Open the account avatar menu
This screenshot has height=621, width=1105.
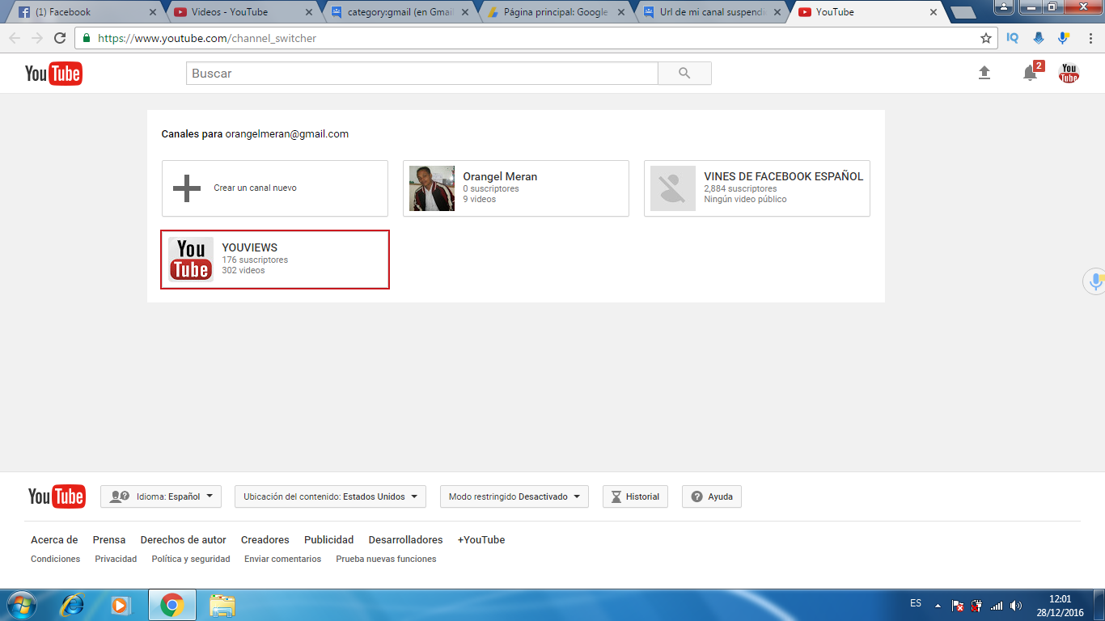point(1069,73)
